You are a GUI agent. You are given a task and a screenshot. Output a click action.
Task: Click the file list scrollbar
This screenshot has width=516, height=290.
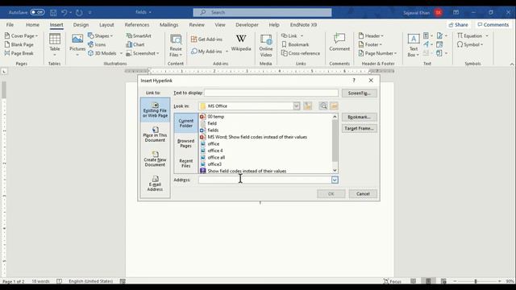335,141
